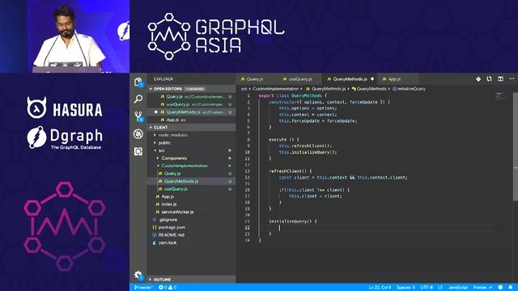Image resolution: width=518 pixels, height=291 pixels.
Task: Select QueryMethods.js in Open Editors list
Action: 191,112
